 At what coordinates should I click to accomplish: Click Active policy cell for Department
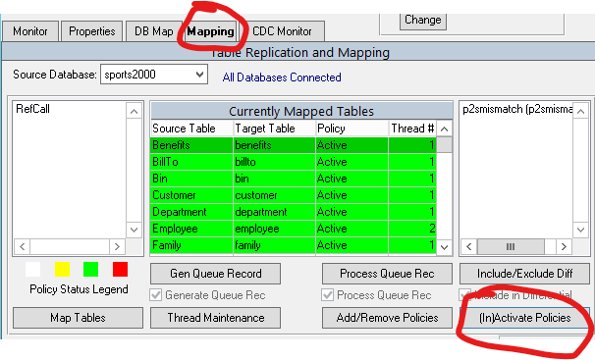tap(352, 212)
